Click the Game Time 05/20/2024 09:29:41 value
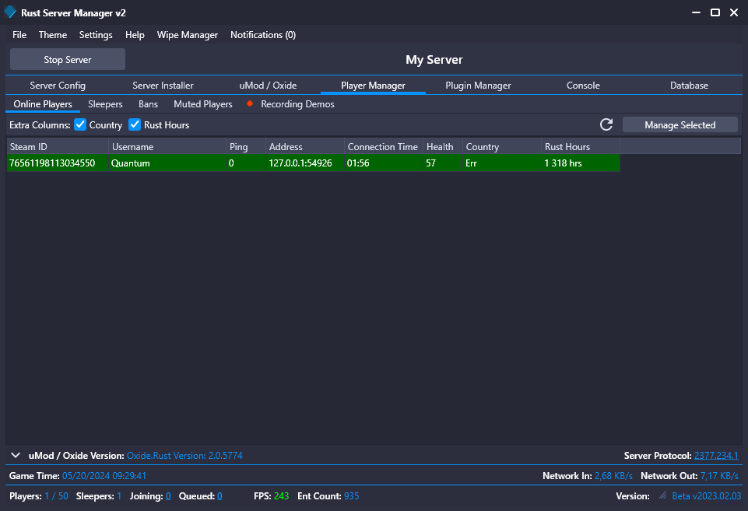 point(104,476)
